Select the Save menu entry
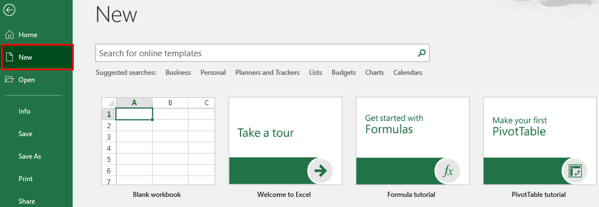599x207 pixels. (25, 134)
